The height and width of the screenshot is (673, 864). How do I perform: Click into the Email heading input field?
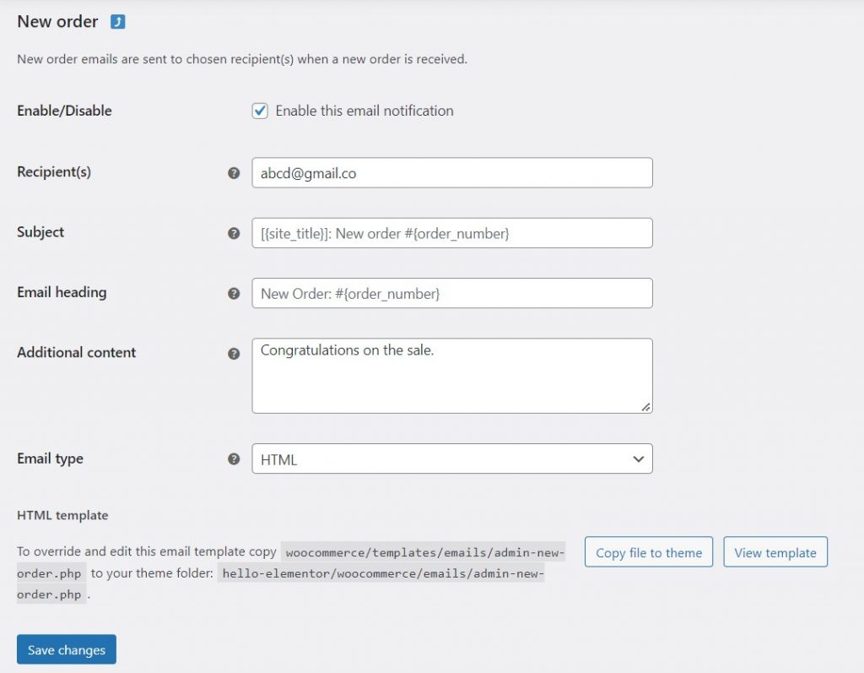(x=452, y=293)
